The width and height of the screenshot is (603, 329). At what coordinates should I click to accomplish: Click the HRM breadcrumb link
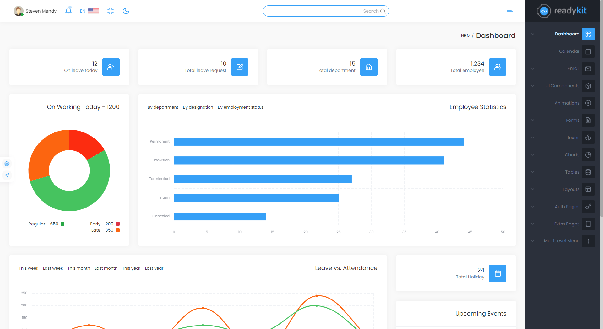point(465,36)
